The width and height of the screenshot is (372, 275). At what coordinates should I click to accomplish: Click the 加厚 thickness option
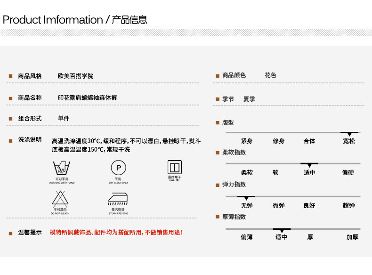[352, 237]
